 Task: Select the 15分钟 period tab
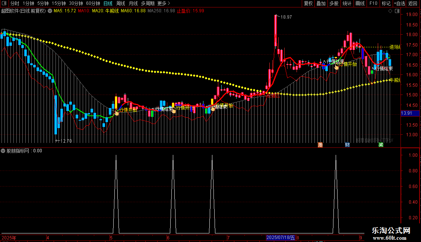[x=58, y=3]
